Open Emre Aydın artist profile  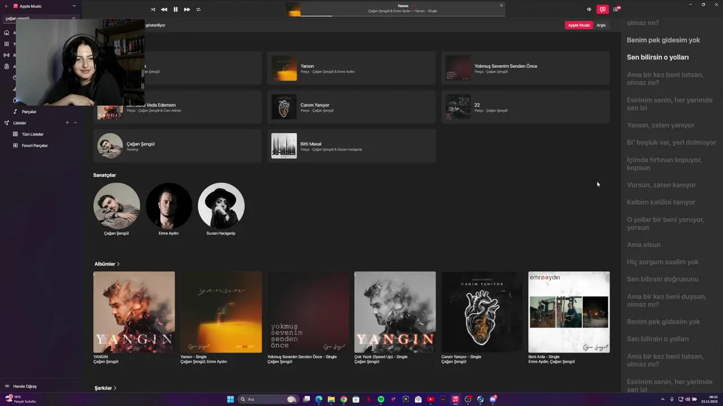(x=168, y=206)
